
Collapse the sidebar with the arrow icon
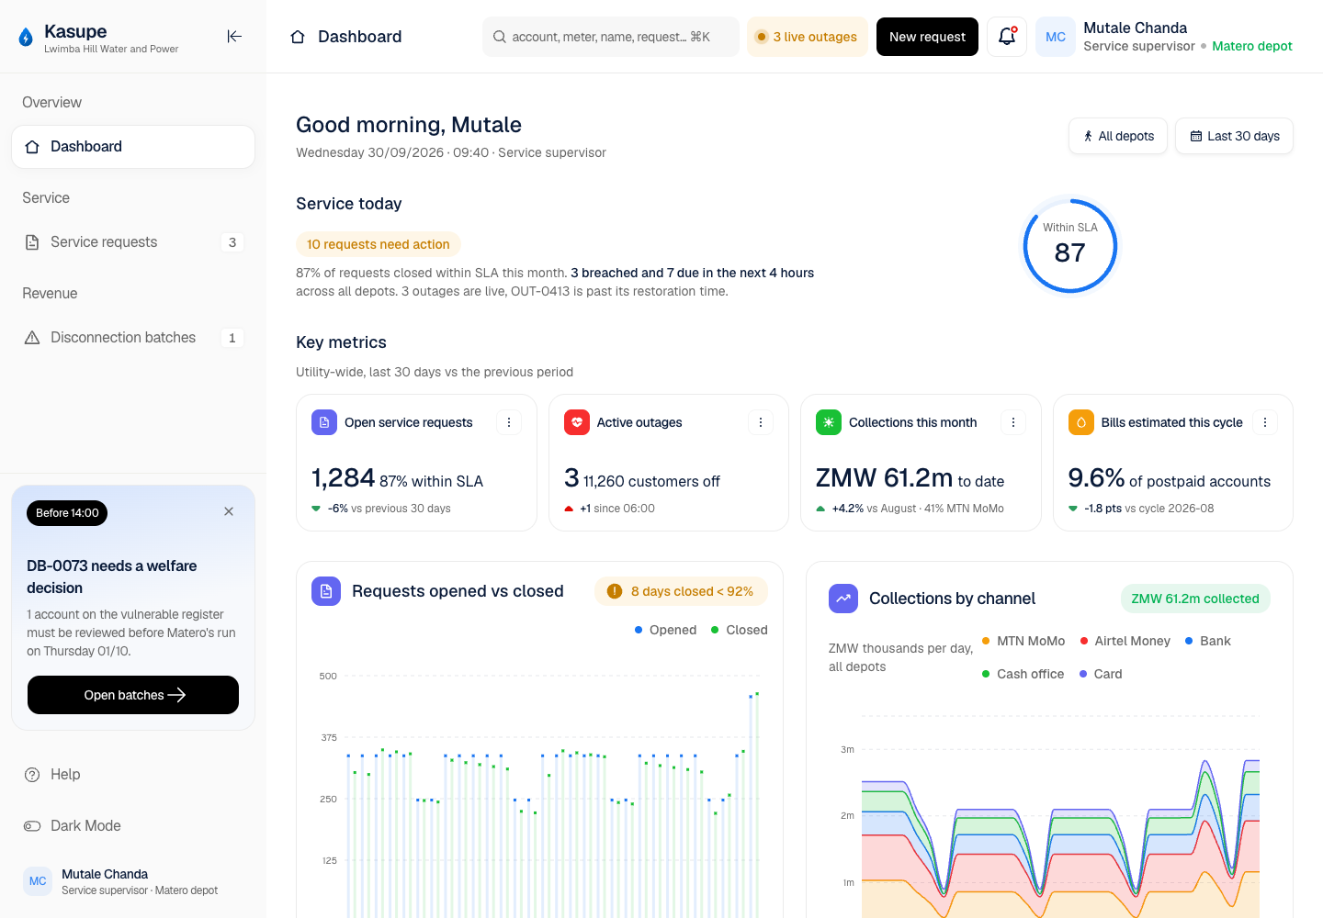[x=234, y=37]
